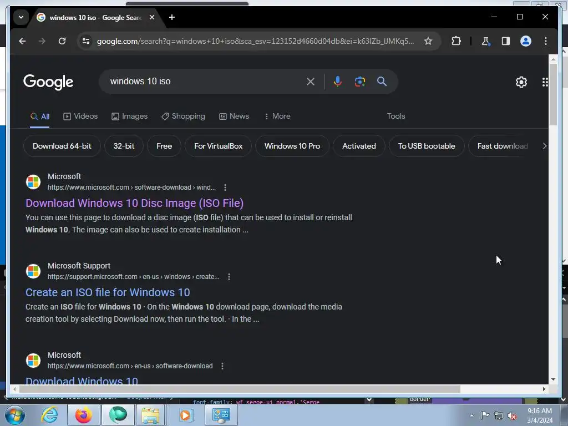
Task: Open File Explorer from taskbar
Action: click(x=150, y=415)
